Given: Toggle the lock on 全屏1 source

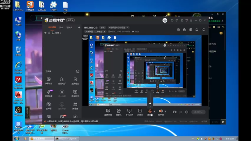Looking at the screenshot, I should pos(49,33).
